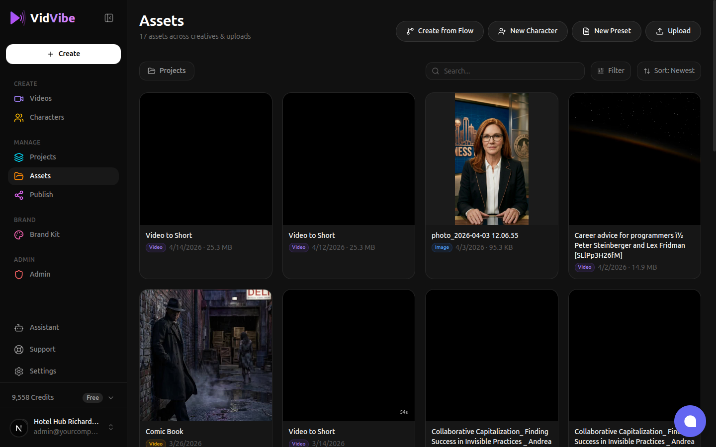This screenshot has width=716, height=447.
Task: Open the 54s Video to Short thumbnail
Action: [x=349, y=356]
